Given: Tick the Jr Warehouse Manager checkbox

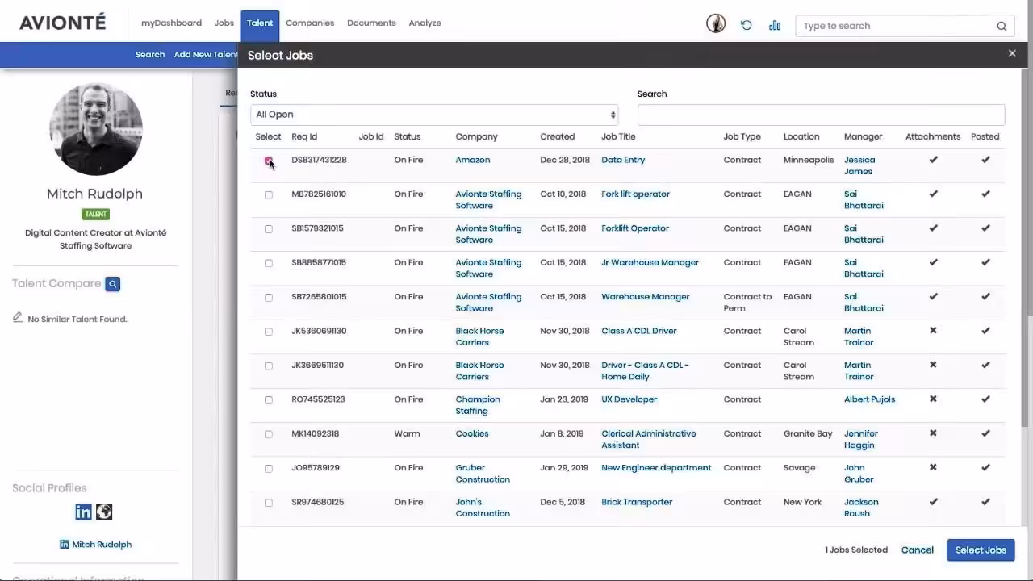Looking at the screenshot, I should pos(269,263).
